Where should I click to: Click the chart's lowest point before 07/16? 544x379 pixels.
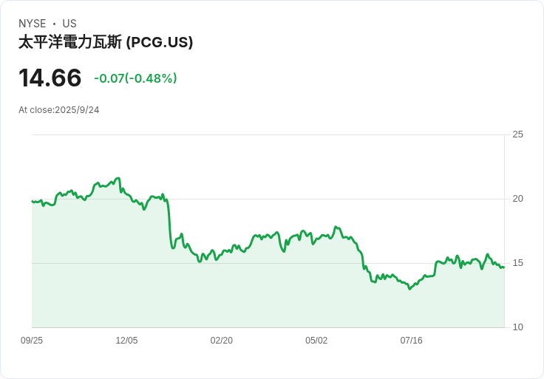[409, 289]
